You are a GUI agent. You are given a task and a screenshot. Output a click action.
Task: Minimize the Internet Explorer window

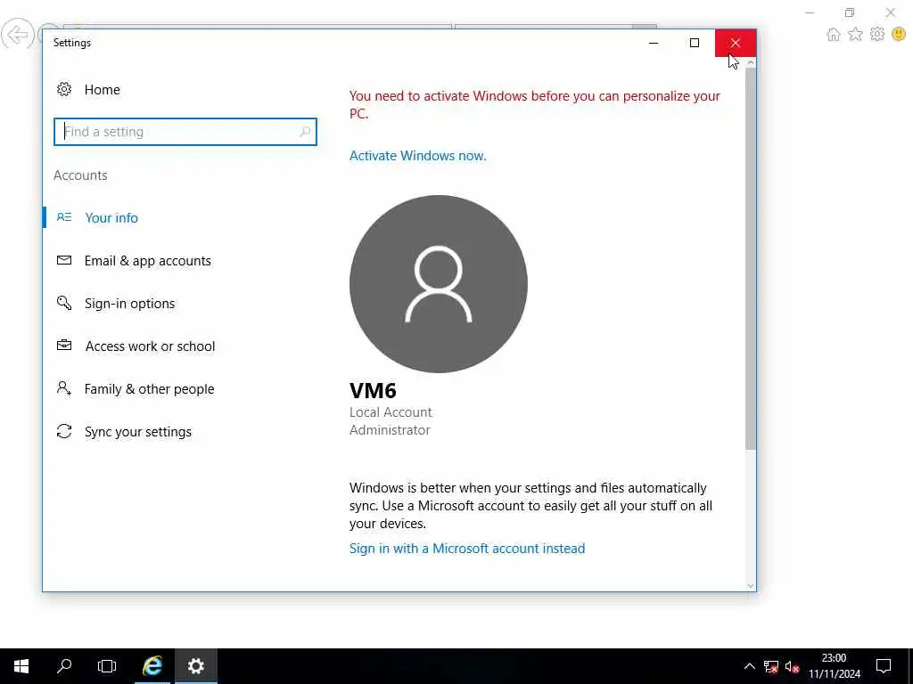(x=810, y=12)
